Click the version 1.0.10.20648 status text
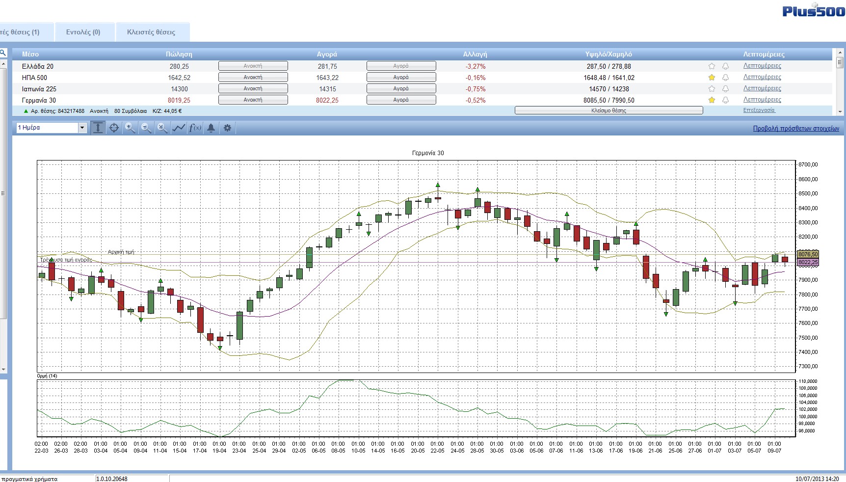 (x=112, y=479)
